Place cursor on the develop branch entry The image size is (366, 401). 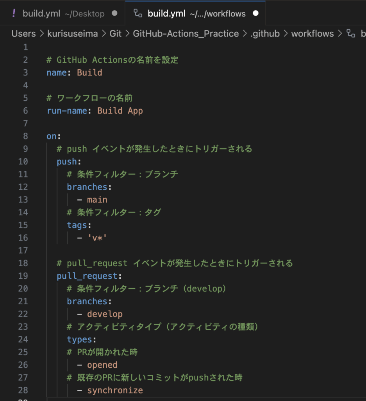[105, 314]
